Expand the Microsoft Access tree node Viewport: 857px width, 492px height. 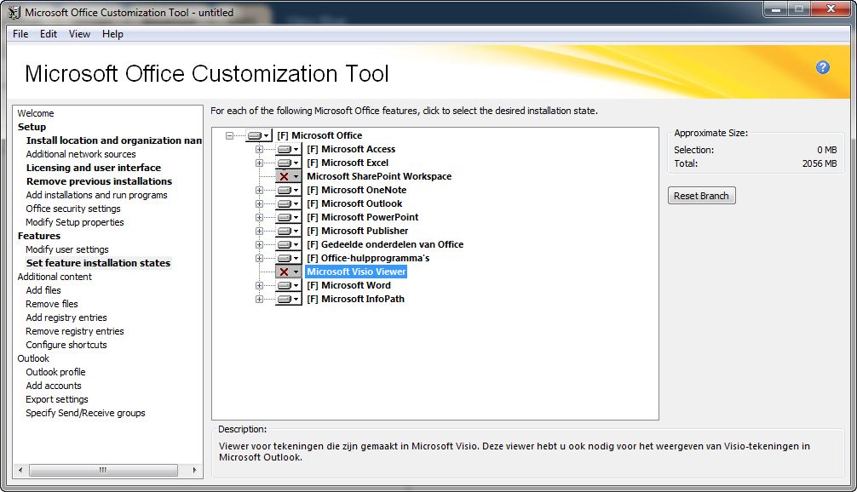click(259, 149)
